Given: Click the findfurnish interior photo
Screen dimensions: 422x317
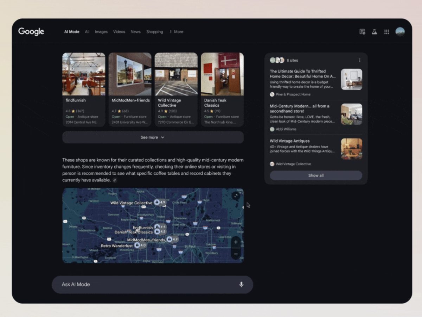Looking at the screenshot, I should (84, 74).
